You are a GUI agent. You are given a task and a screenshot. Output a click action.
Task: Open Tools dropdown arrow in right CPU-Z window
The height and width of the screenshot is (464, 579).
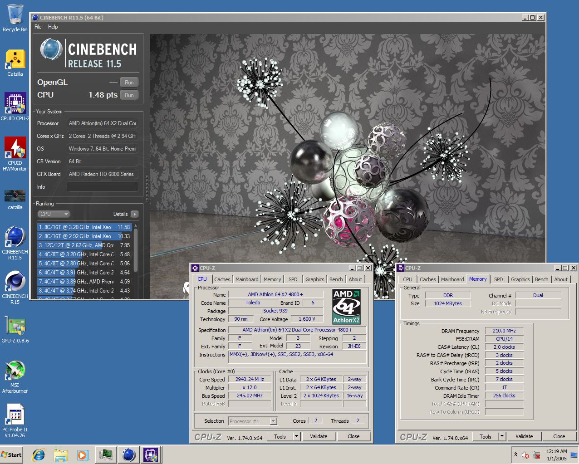coord(502,436)
